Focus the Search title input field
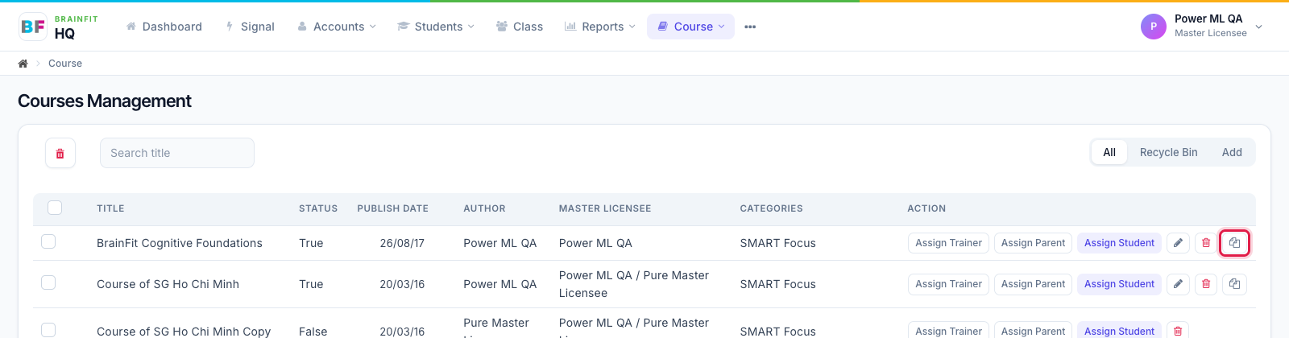The height and width of the screenshot is (338, 1289). [x=177, y=153]
